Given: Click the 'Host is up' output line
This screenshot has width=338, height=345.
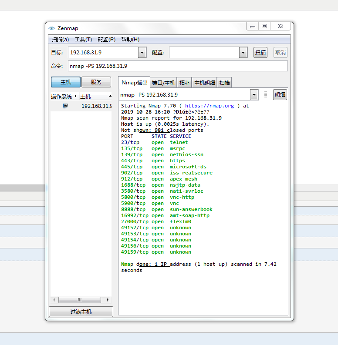Looking at the screenshot, I should pyautogui.click(x=165, y=124).
